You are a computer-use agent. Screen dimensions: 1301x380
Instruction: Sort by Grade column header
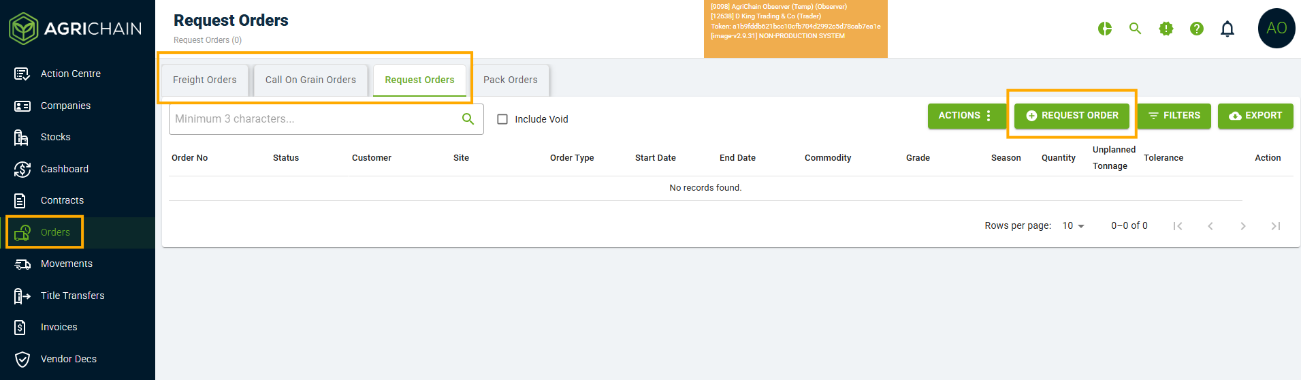(918, 158)
